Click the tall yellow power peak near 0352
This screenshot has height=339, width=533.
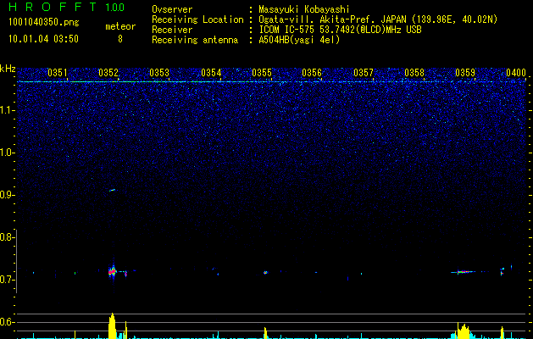[x=112, y=325]
